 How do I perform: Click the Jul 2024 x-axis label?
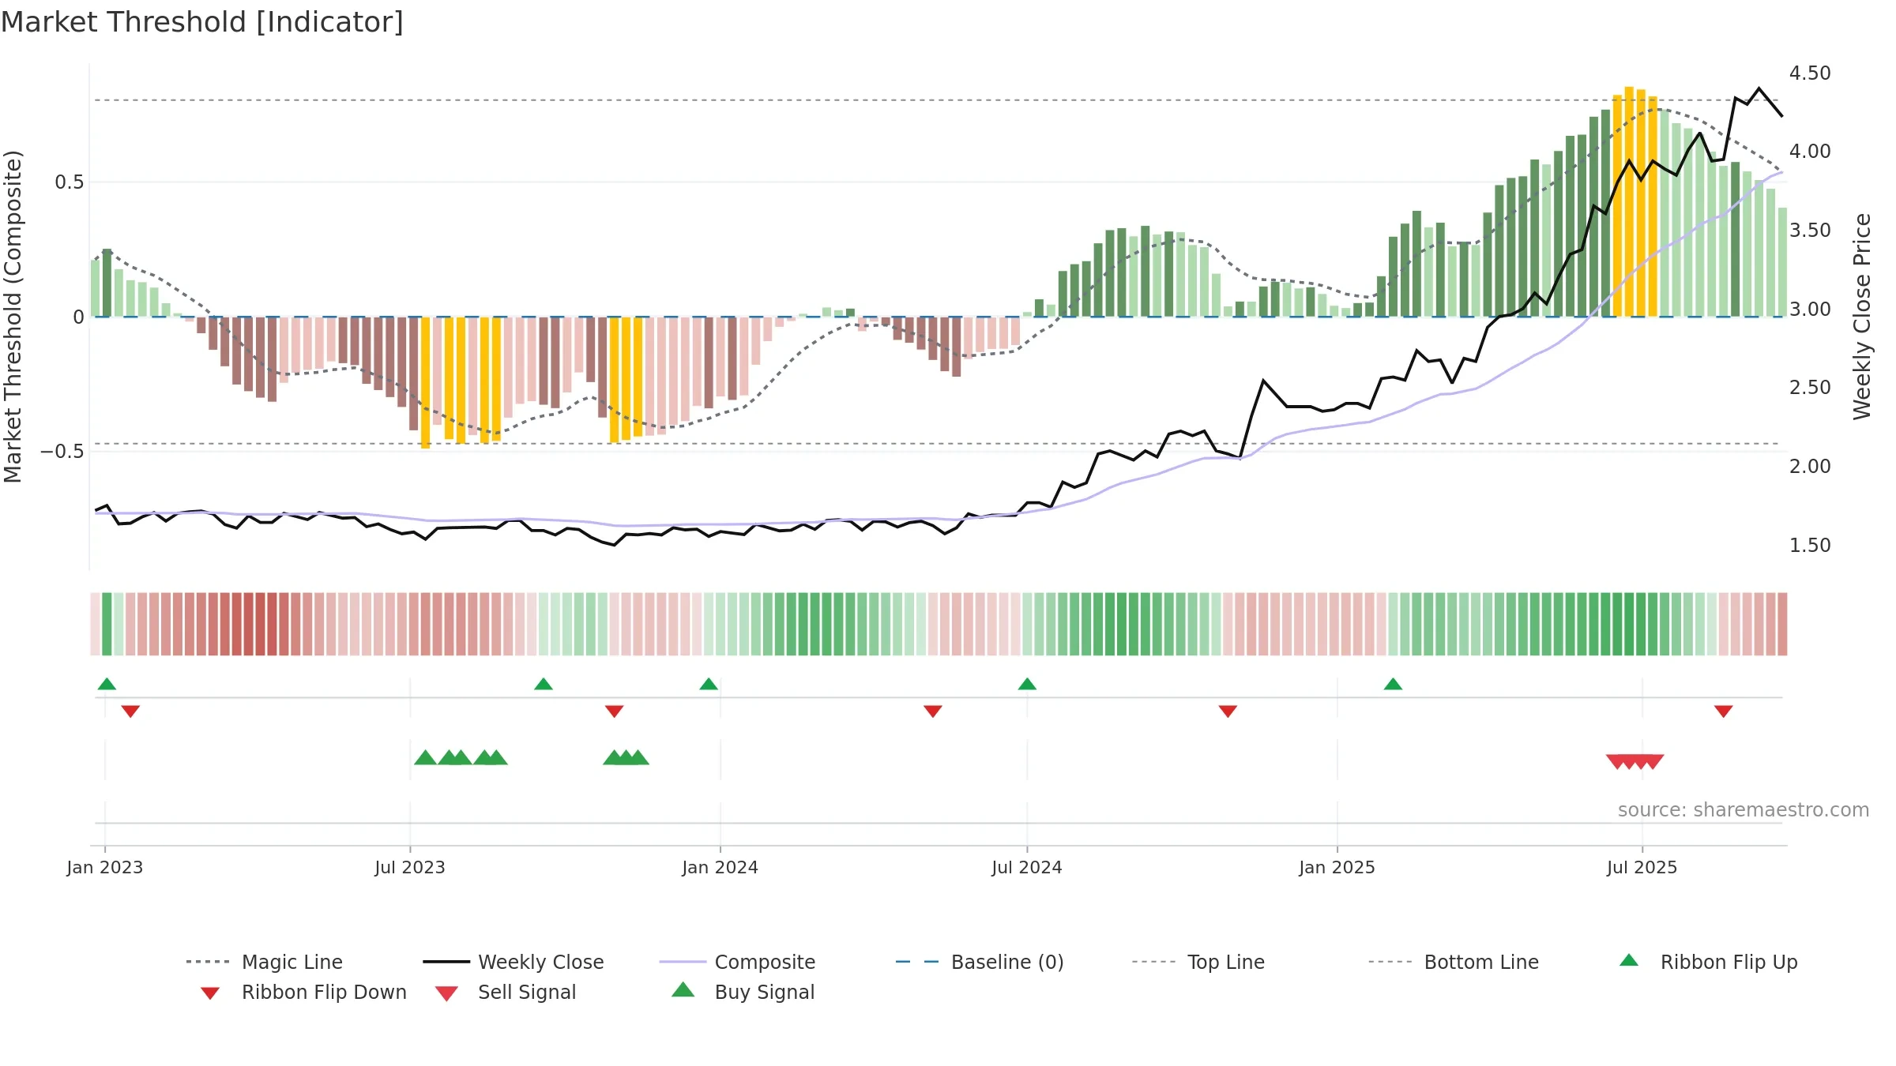(x=1027, y=868)
